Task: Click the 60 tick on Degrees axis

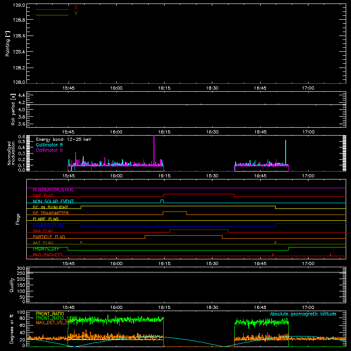Action: pos(22,325)
